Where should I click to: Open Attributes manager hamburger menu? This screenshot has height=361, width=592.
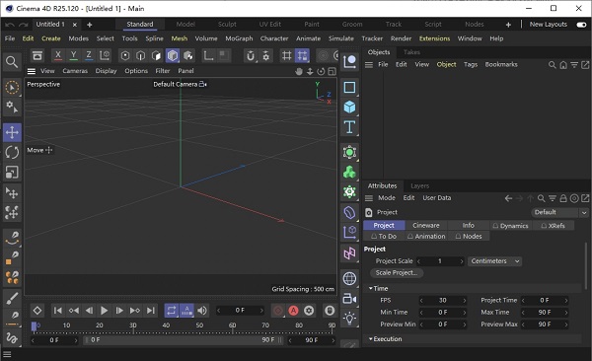pyautogui.click(x=369, y=198)
